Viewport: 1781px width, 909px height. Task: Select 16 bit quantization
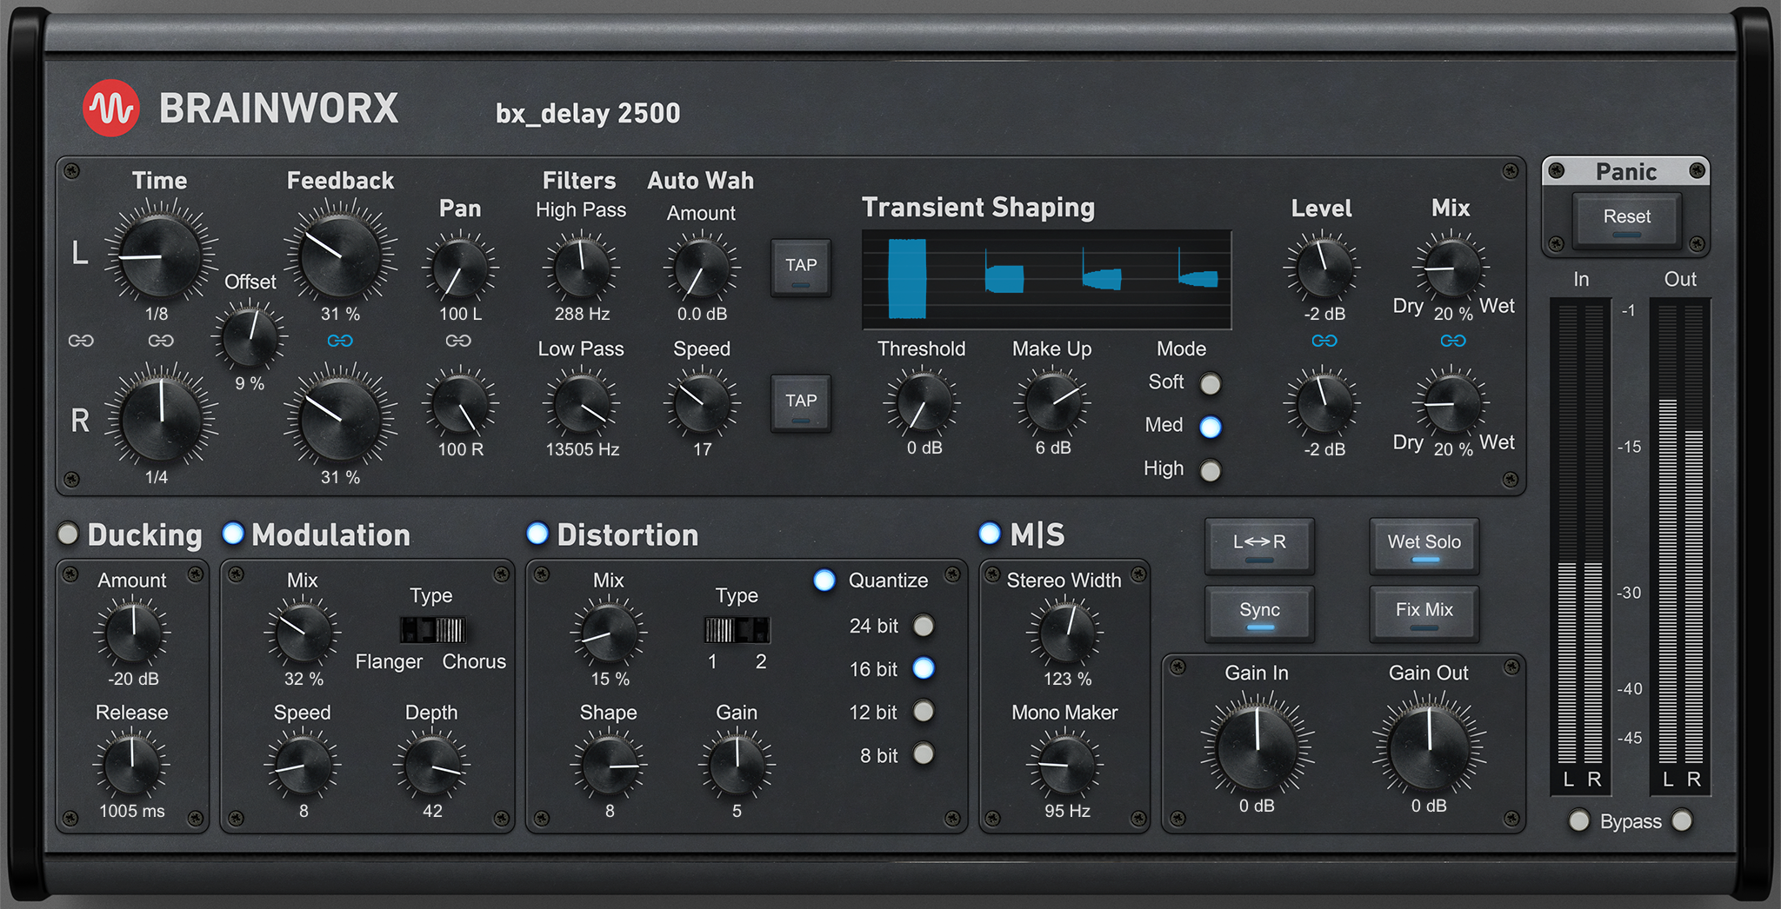pyautogui.click(x=924, y=668)
